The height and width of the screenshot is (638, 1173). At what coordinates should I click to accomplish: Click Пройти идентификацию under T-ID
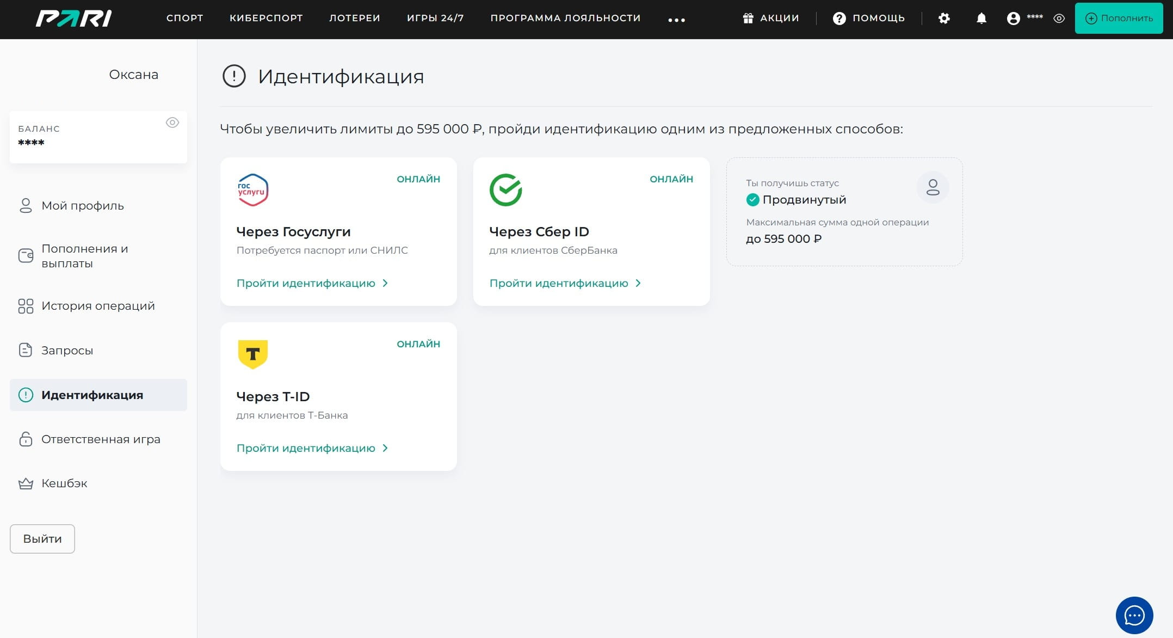tap(306, 448)
